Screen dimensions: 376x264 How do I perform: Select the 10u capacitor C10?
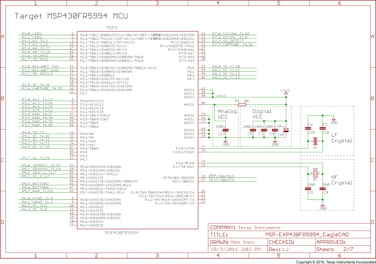click(286, 130)
